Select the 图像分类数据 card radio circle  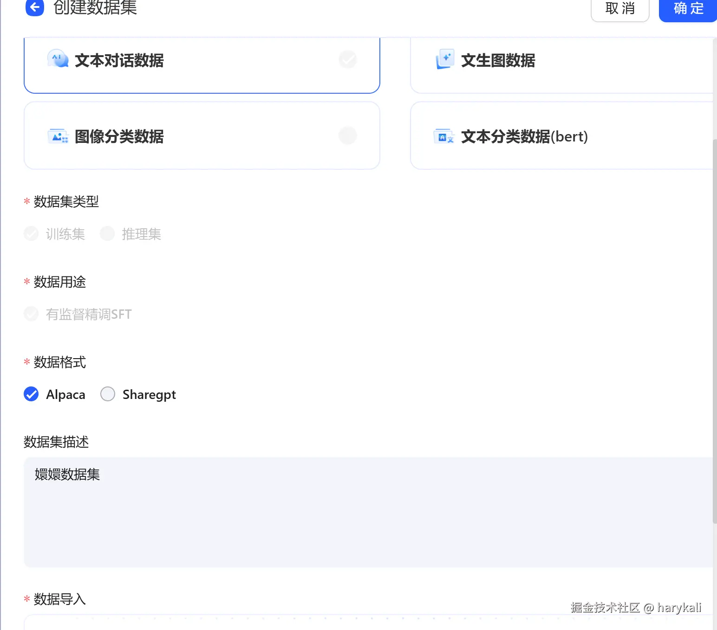tap(347, 135)
